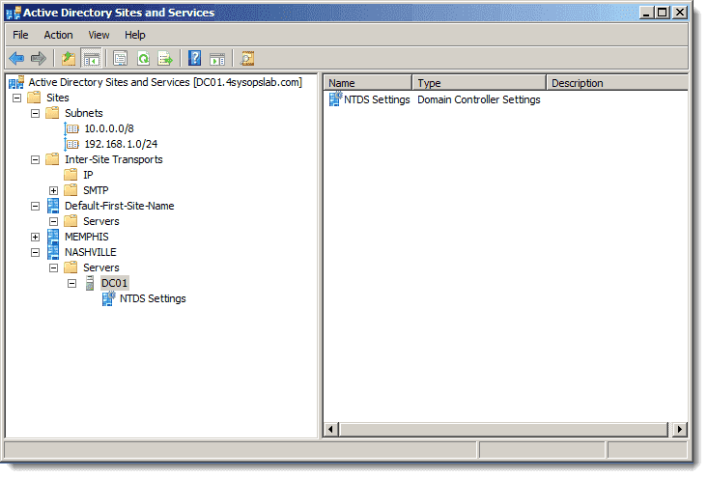The image size is (708, 478).
Task: Click the Refresh toolbar icon
Action: tap(144, 58)
